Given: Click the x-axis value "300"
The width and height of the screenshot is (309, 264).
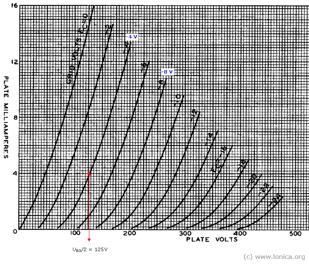Looking at the screenshot, I should tap(185, 233).
